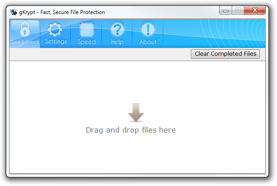This screenshot has width=277, height=186.
Task: Click the gKrypt window title text
Action: pyautogui.click(x=62, y=12)
